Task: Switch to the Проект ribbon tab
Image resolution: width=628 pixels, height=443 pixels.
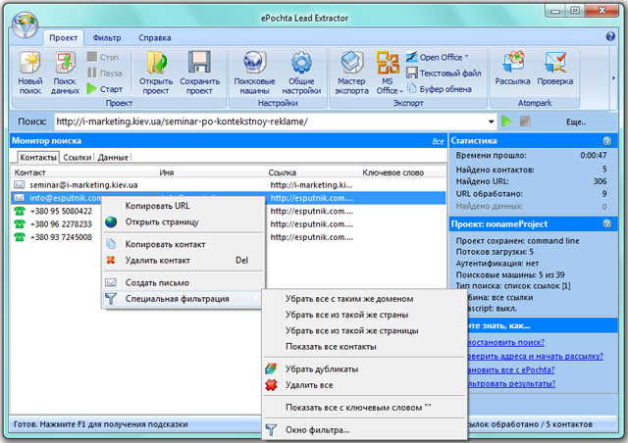Action: coord(63,38)
